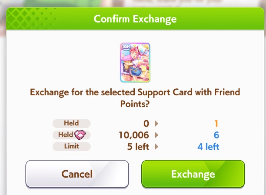Click the arrow beside held count 0
Image resolution: width=266 pixels, height=195 pixels.
point(156,124)
